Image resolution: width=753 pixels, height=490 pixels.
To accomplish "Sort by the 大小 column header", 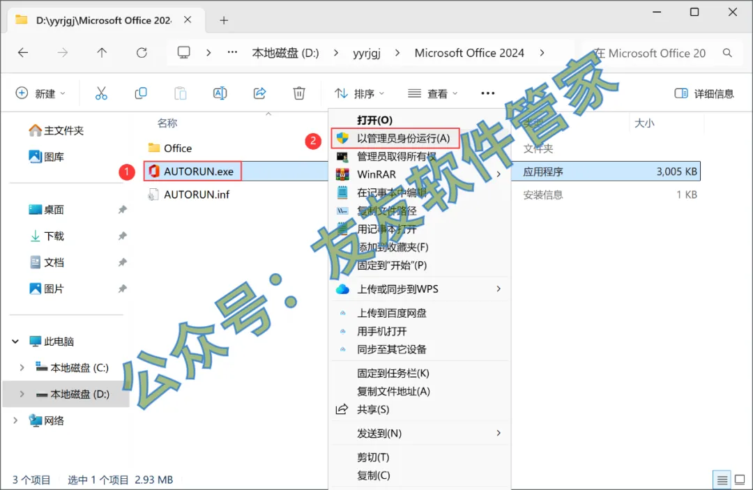I will 644,123.
